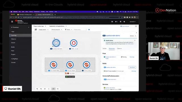Click the browser reload icon
Image resolution: width=182 pixels, height=102 pixels.
tap(16, 17)
